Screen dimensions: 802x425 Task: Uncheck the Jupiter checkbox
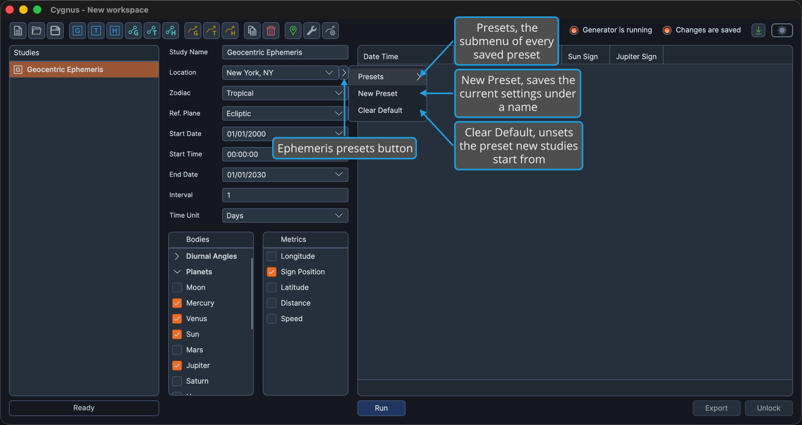pos(177,366)
